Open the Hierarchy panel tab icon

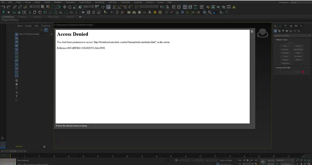[286, 26]
